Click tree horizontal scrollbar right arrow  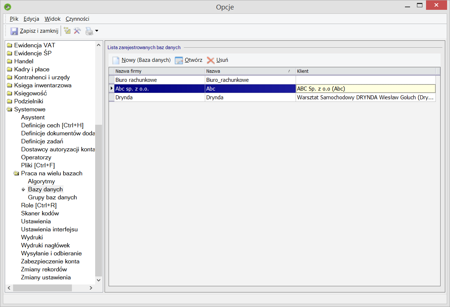click(91, 288)
